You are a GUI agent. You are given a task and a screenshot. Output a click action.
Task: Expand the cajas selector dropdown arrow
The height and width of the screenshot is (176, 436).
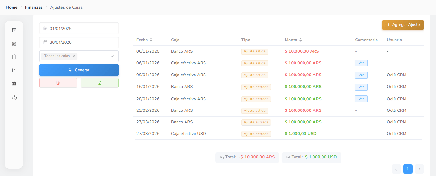coord(112,56)
